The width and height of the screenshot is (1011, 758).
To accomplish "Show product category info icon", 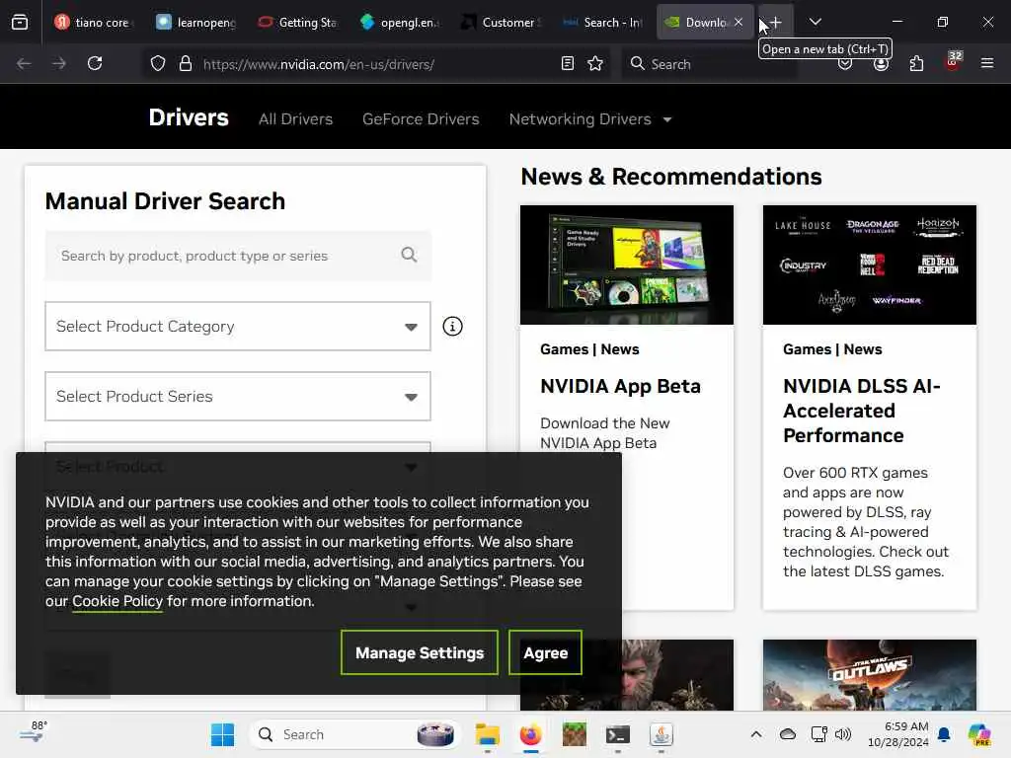I will pyautogui.click(x=452, y=326).
